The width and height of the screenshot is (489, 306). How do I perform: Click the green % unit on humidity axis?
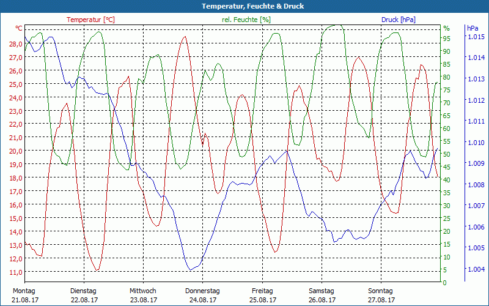click(x=446, y=28)
